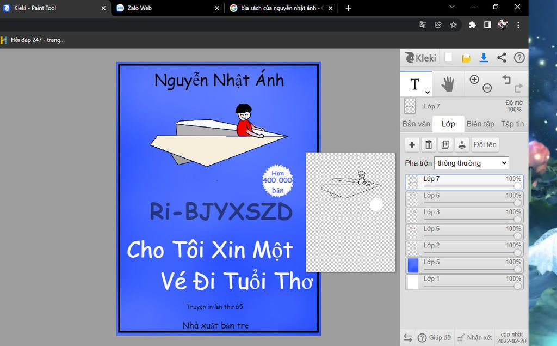The image size is (557, 346).
Task: Expand the tool selector arrow beside Text tool
Action: point(428,92)
